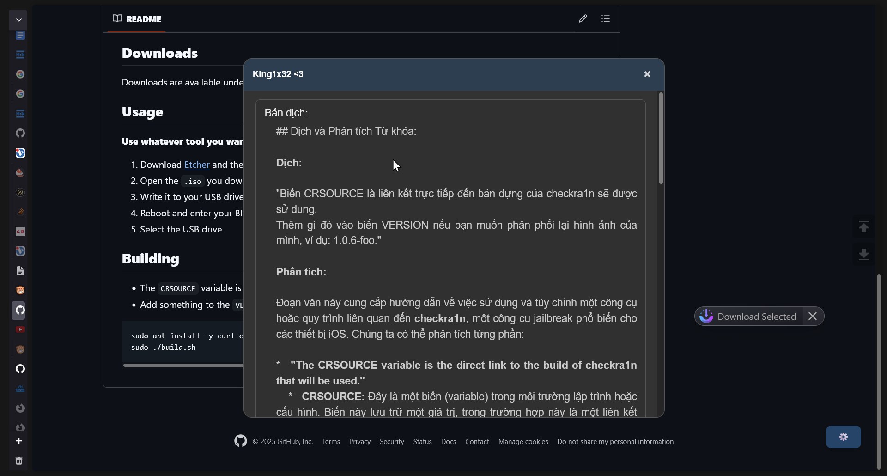
Task: Open the gold arch logo sidebar tab
Action: pos(20,192)
